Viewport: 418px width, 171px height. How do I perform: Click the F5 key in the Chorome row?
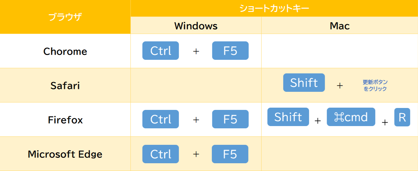(x=230, y=50)
